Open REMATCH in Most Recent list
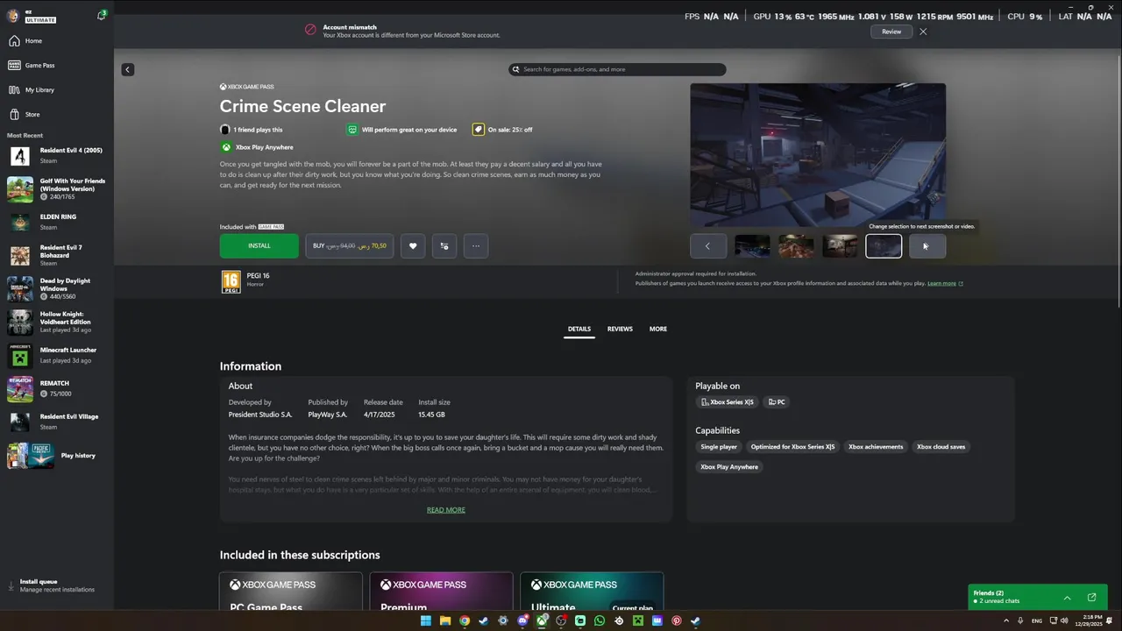This screenshot has height=631, width=1122. (x=57, y=388)
